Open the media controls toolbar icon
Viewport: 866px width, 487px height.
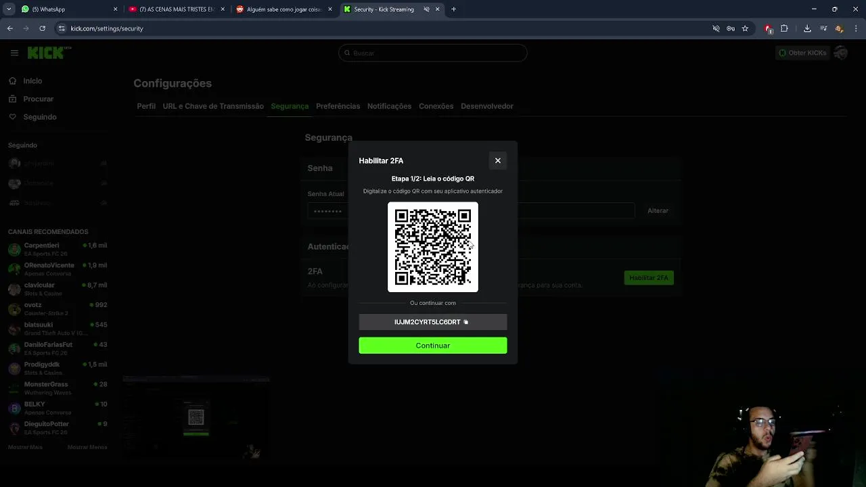pos(823,28)
